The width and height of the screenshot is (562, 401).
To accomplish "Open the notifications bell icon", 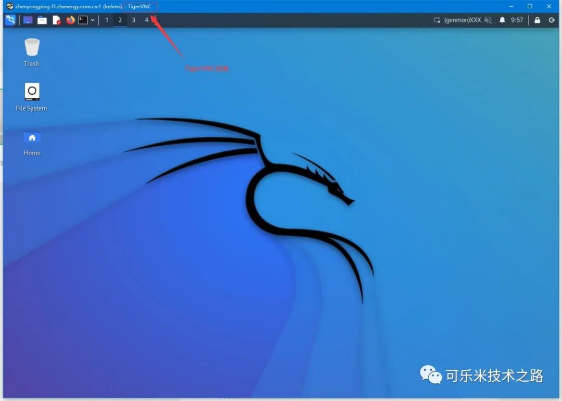I will [502, 20].
